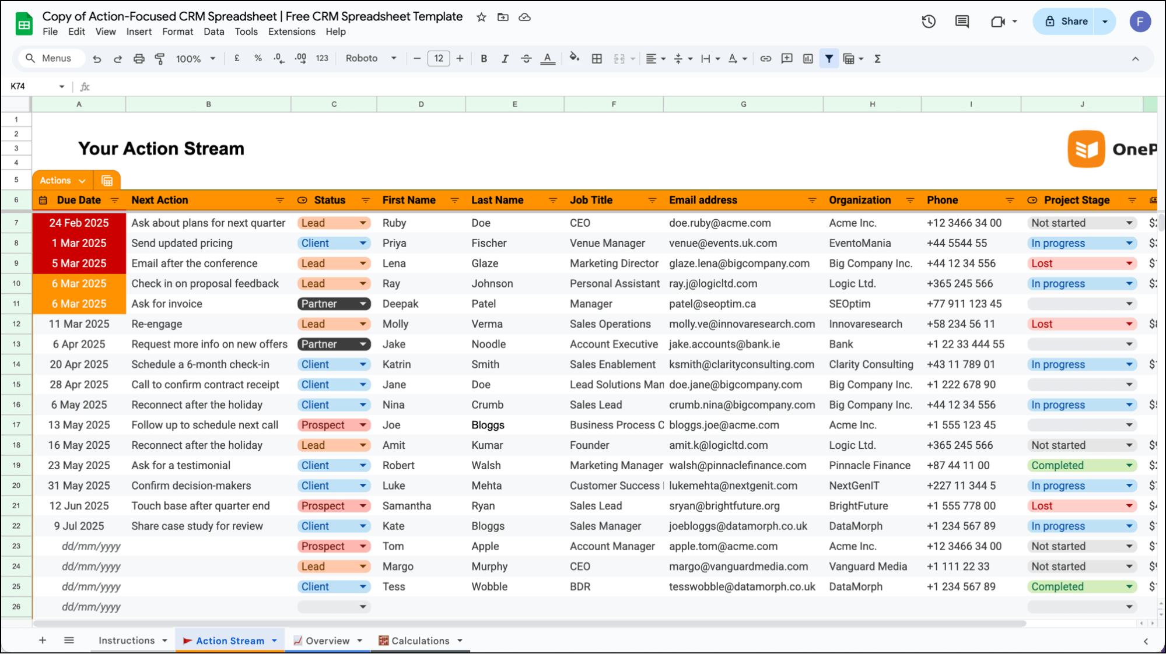
Task: Click the borders icon
Action: 596,58
